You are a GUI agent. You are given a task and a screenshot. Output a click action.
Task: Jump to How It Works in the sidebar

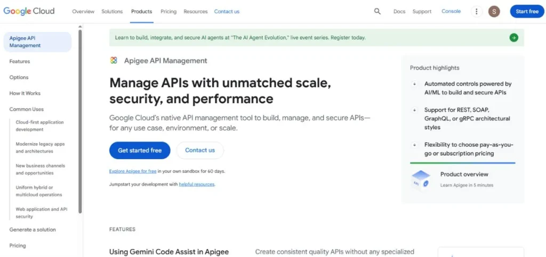point(25,94)
